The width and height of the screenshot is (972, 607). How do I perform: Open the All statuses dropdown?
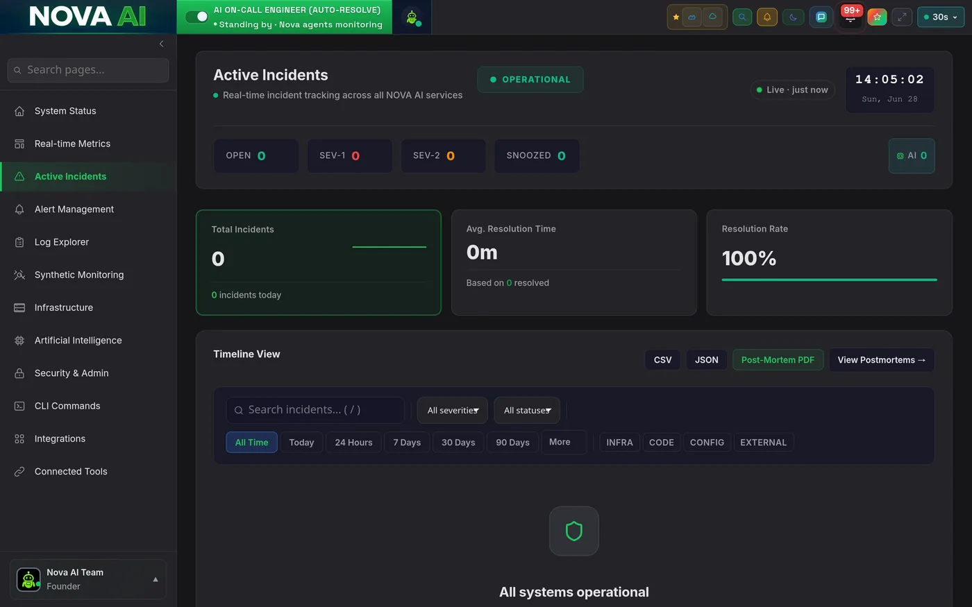pos(527,411)
